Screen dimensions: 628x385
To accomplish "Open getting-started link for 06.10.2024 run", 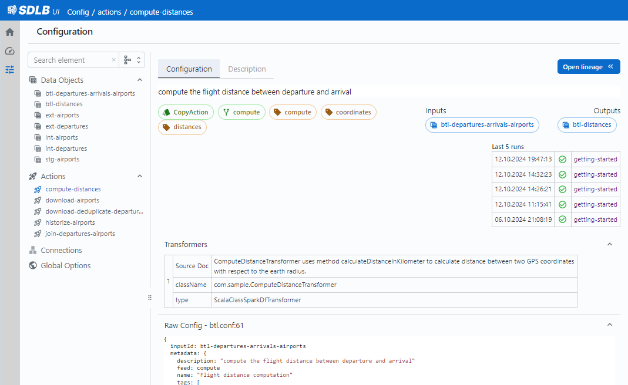I will (x=595, y=219).
